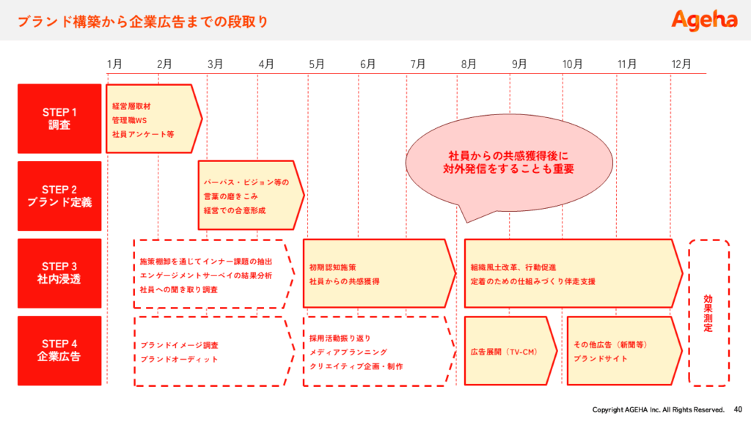The width and height of the screenshot is (751, 422).
Task: Select the 広告展開（TV-CM）arrow box
Action: tap(508, 350)
